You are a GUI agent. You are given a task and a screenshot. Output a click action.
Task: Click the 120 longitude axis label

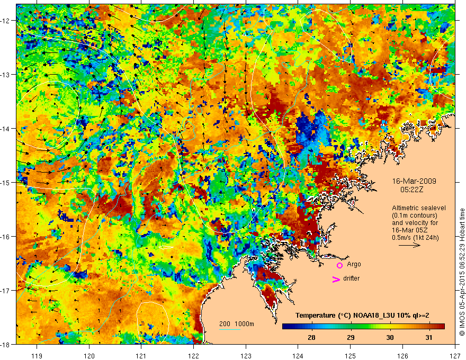pos(89,356)
